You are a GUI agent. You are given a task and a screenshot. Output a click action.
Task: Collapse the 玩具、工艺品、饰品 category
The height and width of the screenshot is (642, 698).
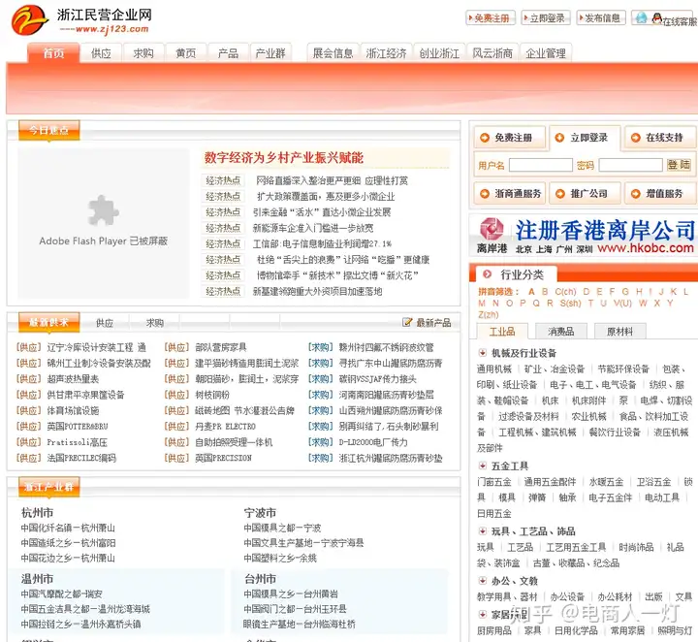click(x=482, y=530)
